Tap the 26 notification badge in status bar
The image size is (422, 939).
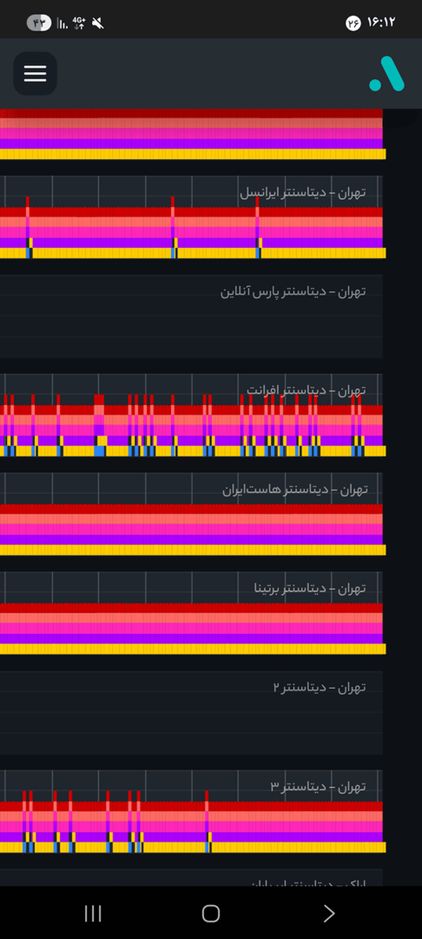pos(352,23)
